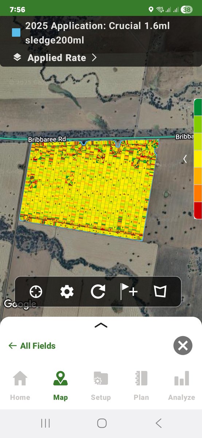Collapse the legend using the left chevron
The height and width of the screenshot is (438, 202).
coord(185,159)
